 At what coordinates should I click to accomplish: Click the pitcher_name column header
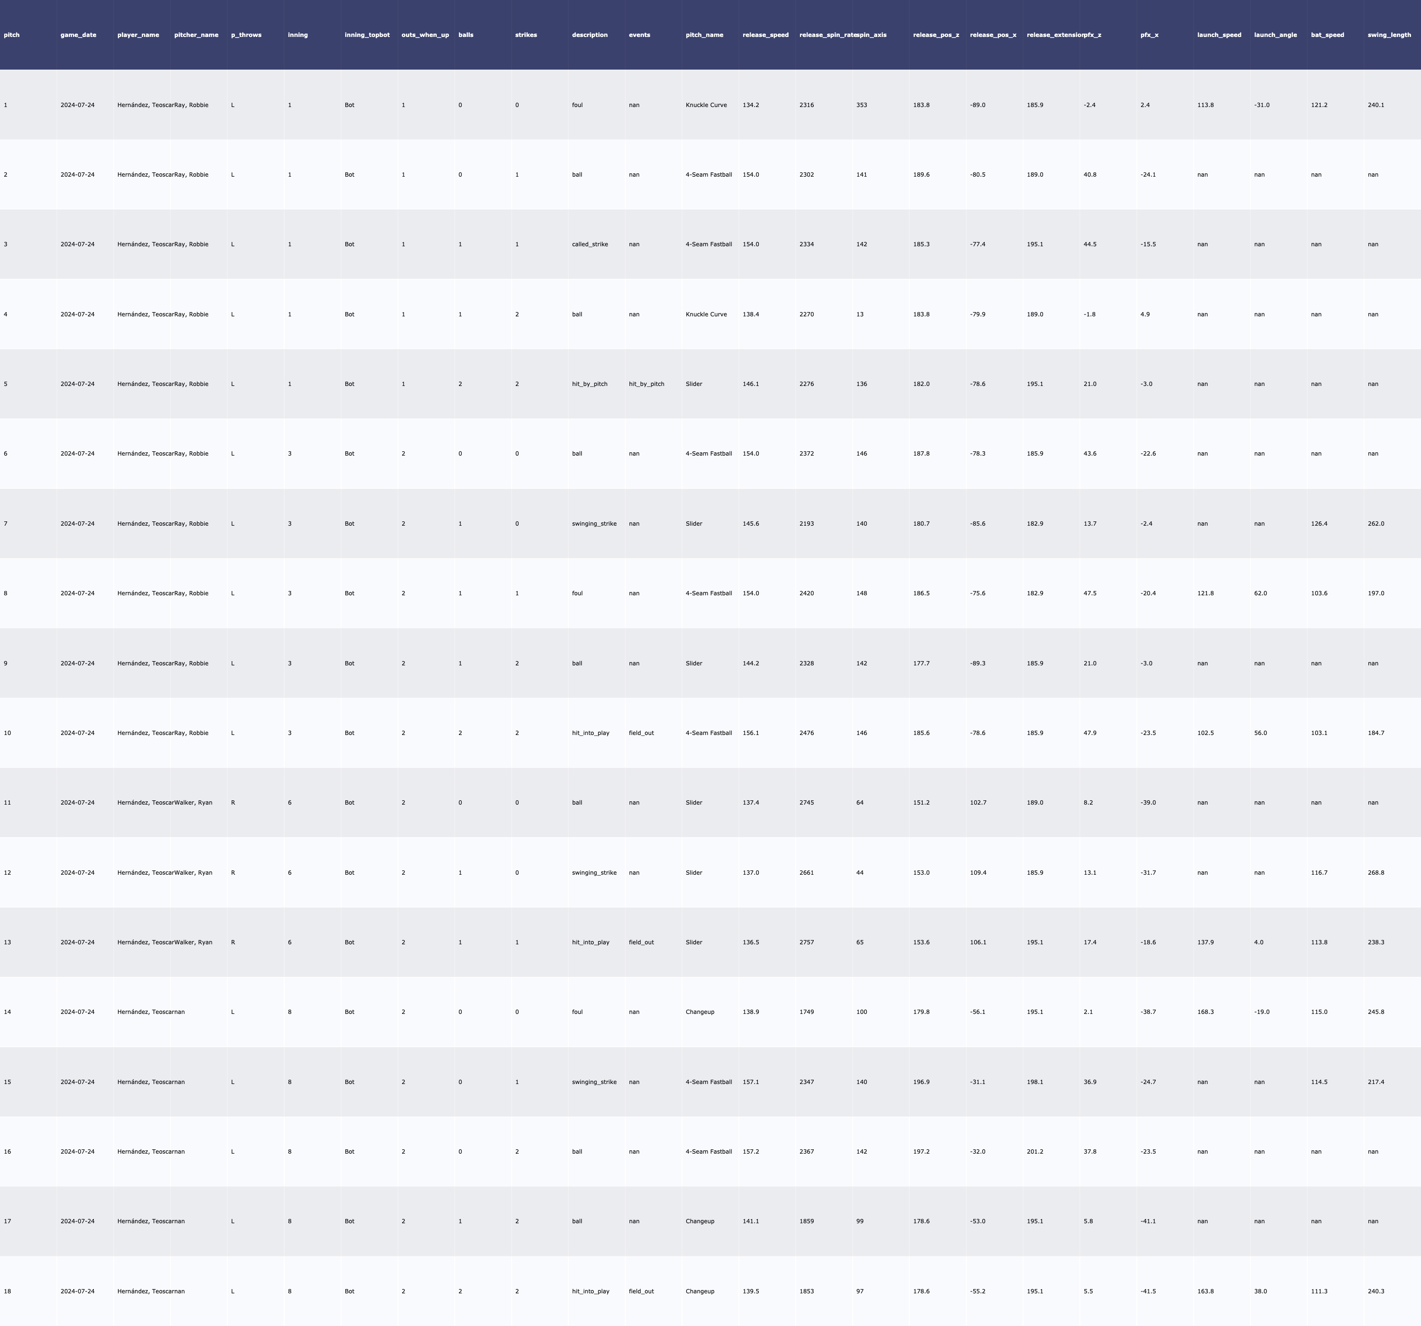pos(196,35)
